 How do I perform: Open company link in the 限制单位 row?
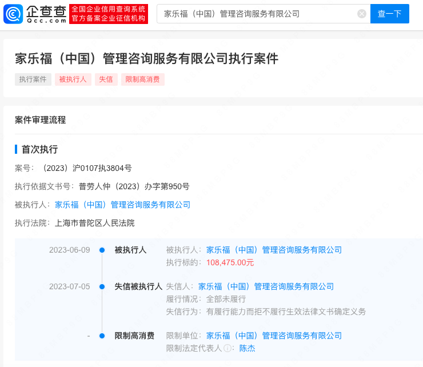point(274,336)
